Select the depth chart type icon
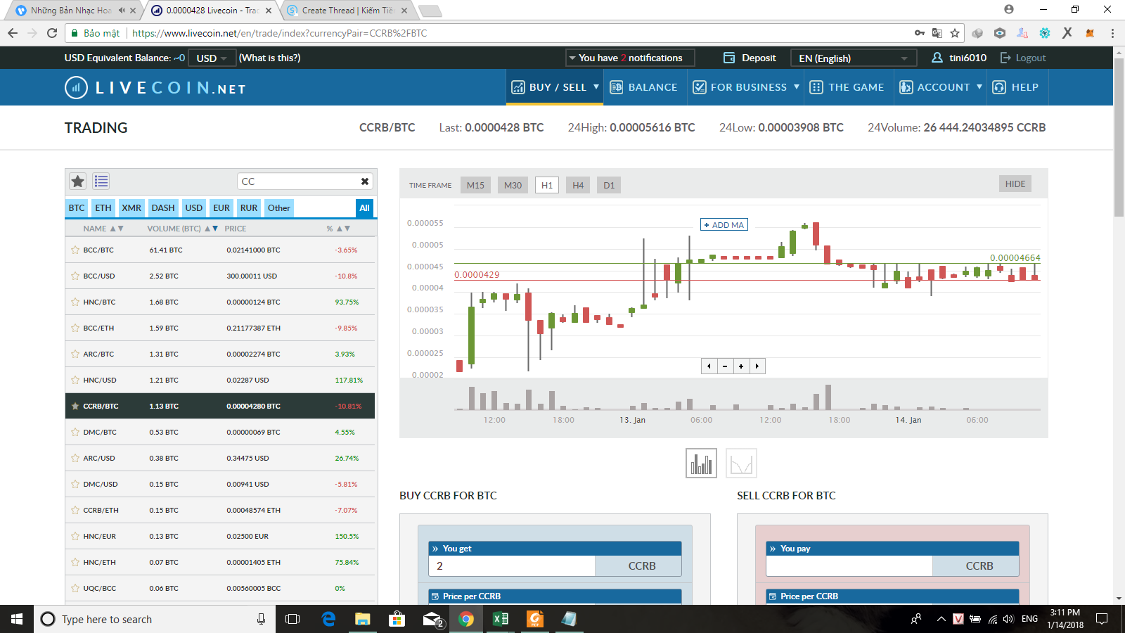 pyautogui.click(x=741, y=463)
